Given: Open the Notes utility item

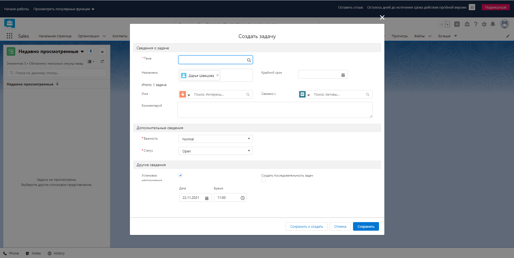Looking at the screenshot, I should 33,253.
